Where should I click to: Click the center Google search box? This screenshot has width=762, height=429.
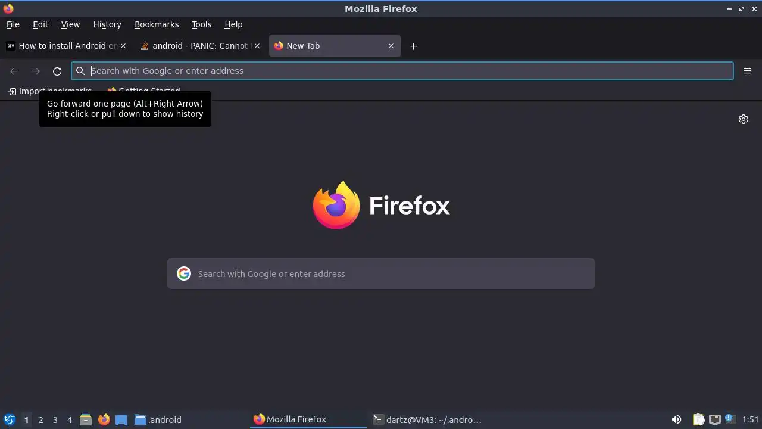[x=381, y=273]
